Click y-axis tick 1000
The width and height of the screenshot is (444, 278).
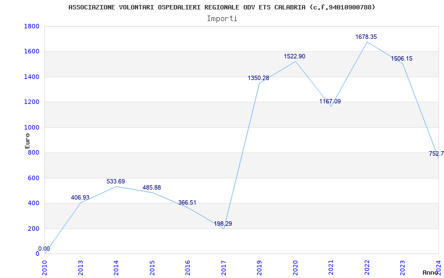32,128
